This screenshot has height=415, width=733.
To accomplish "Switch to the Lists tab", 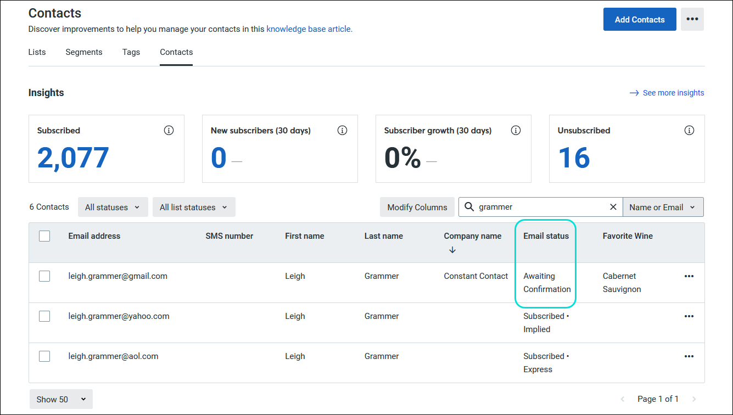I will (x=37, y=52).
